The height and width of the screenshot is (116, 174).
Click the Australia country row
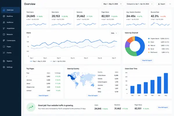pos(108,85)
